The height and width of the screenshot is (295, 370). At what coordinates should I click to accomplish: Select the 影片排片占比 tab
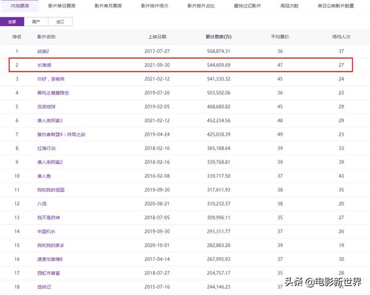[201, 6]
